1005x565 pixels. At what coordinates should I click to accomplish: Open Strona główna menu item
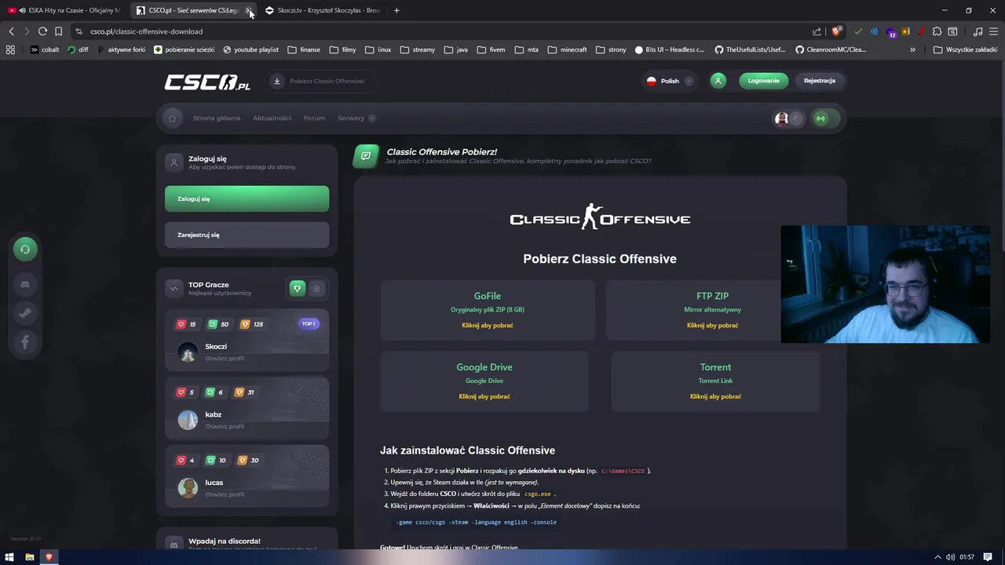click(x=217, y=118)
